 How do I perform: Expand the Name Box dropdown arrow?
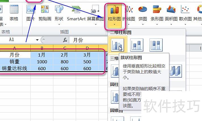point(37,40)
